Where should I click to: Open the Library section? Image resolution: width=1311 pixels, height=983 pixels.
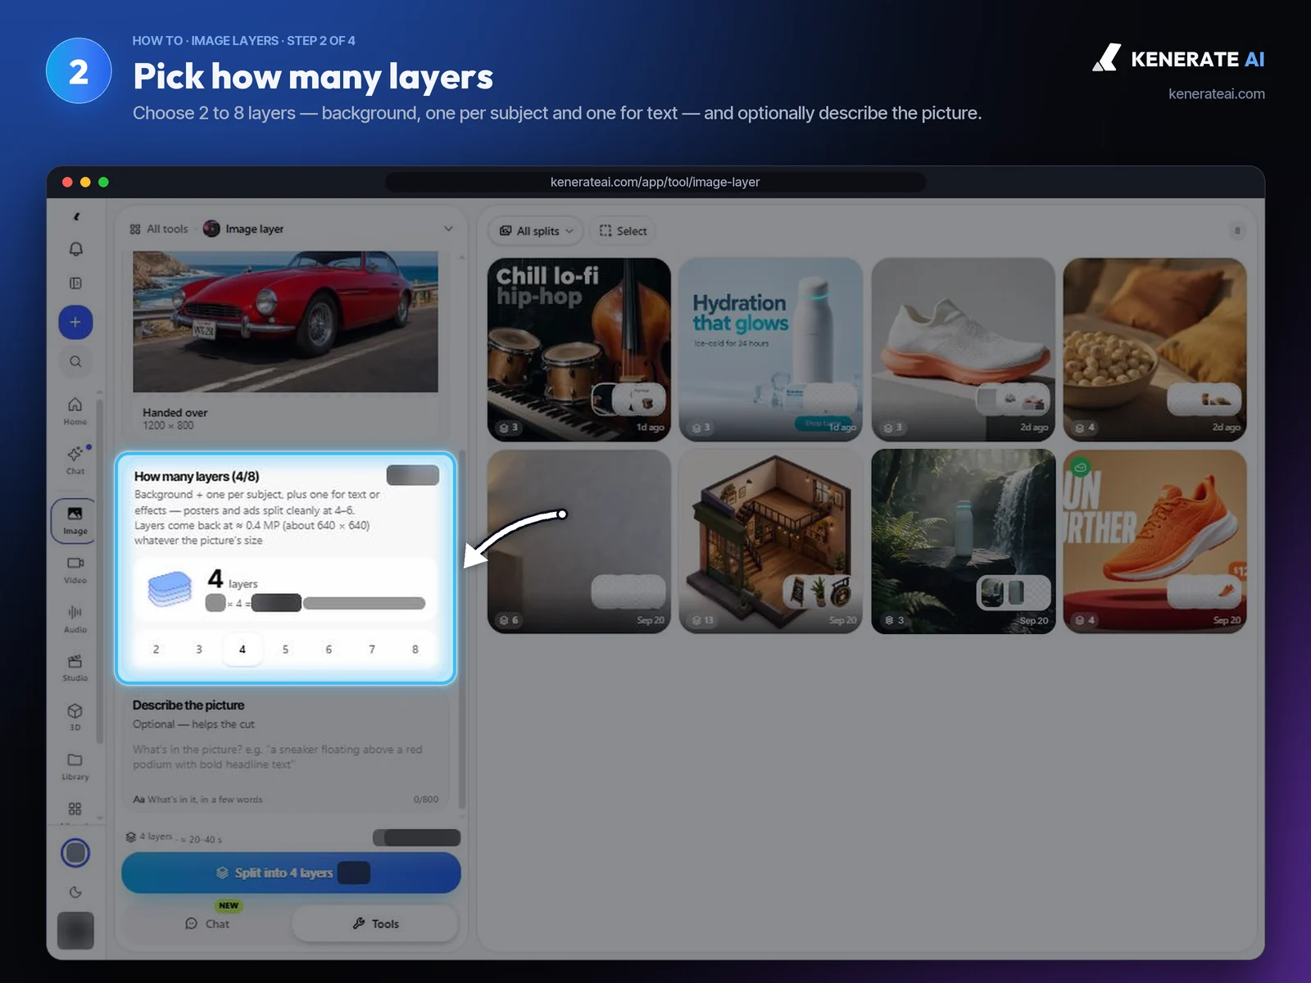point(75,766)
